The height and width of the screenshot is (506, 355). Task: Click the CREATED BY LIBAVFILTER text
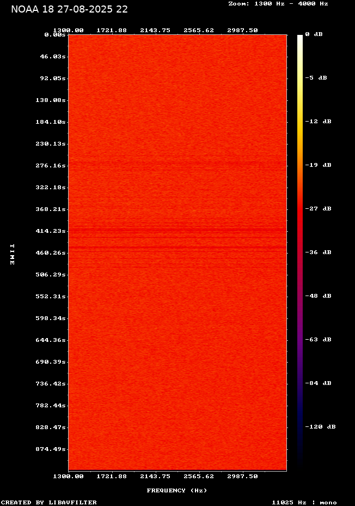point(49,502)
